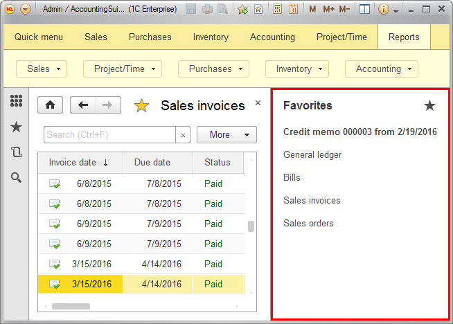Open the Sales section in top menu
The width and height of the screenshot is (453, 324).
click(x=96, y=37)
